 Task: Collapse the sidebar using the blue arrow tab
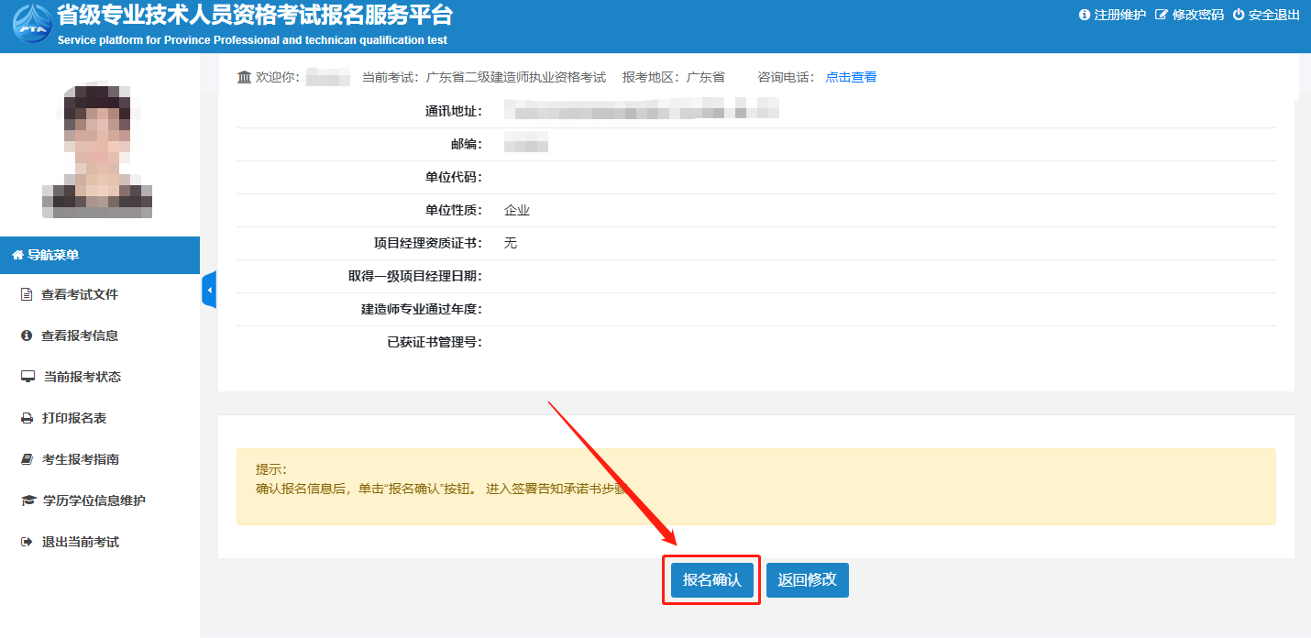(209, 290)
